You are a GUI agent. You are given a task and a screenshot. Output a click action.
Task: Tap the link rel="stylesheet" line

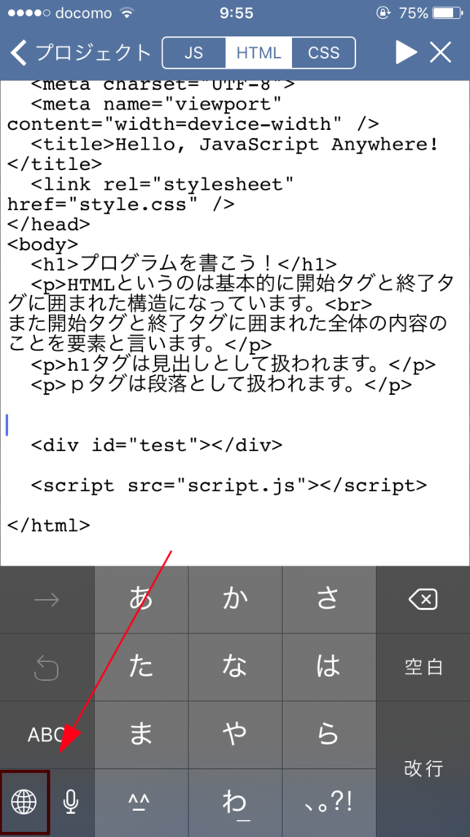pyautogui.click(x=162, y=184)
